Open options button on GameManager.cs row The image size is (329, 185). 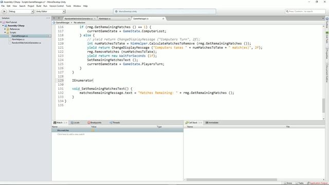pos(49,36)
